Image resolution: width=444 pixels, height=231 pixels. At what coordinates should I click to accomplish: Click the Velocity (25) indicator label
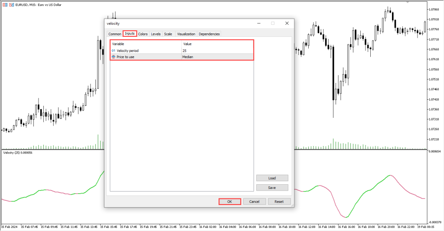click(17, 153)
